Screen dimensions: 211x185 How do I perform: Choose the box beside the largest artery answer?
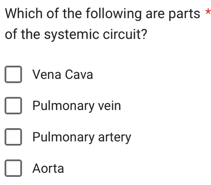coord(13,168)
